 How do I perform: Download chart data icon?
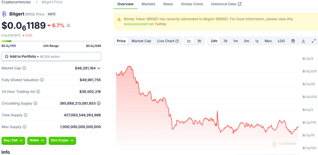point(303,41)
